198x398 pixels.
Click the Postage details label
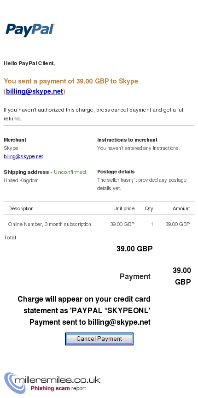(x=116, y=172)
